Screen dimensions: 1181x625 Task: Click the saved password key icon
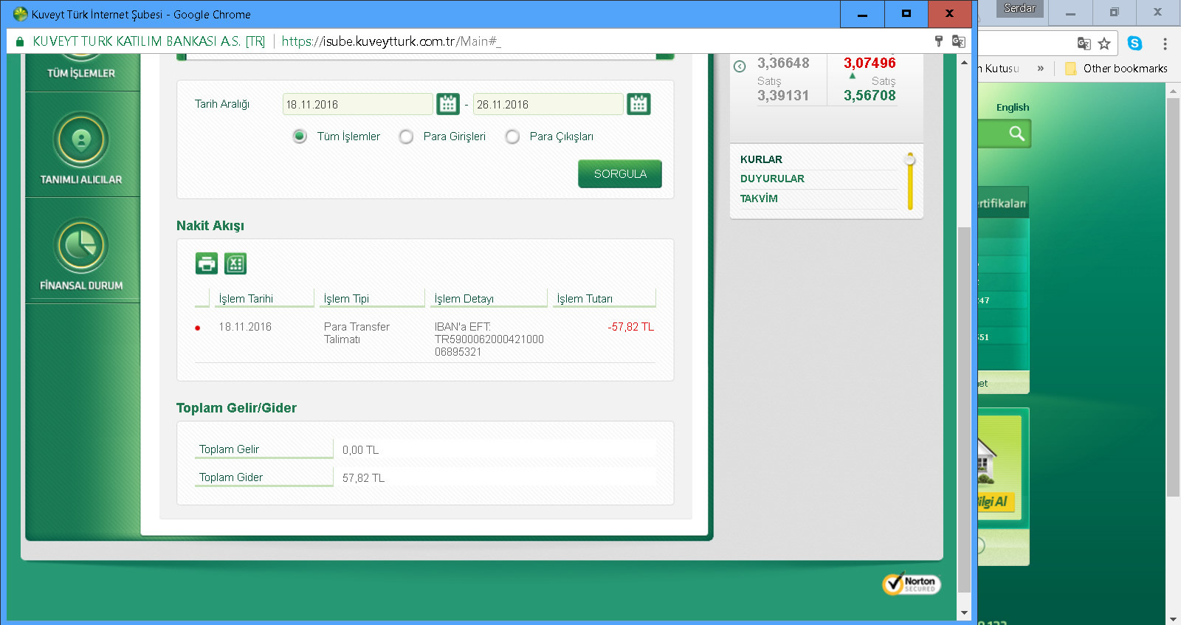click(939, 41)
